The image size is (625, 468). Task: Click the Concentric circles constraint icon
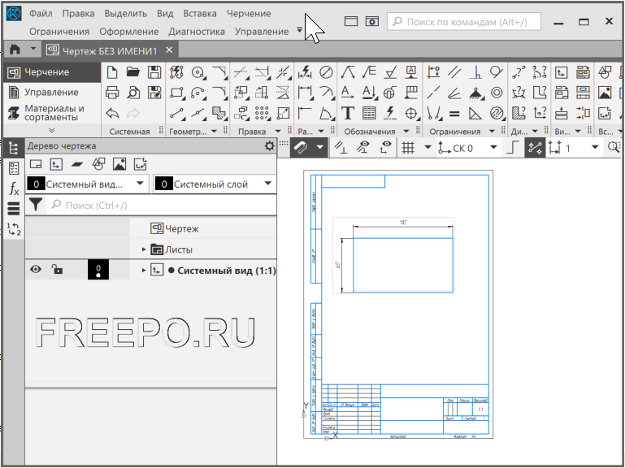(x=497, y=93)
